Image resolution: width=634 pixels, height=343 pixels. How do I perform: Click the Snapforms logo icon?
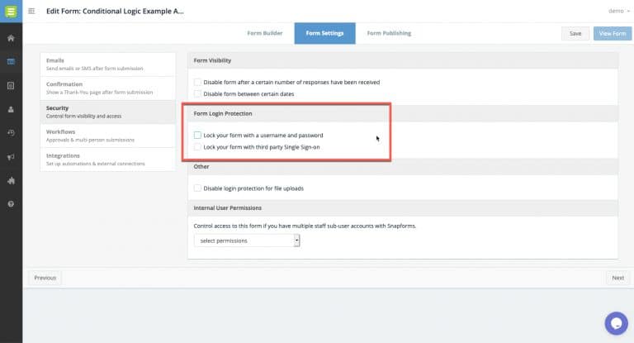11,11
